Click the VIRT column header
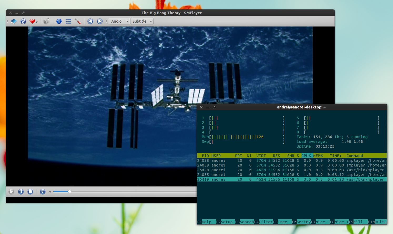 coord(261,156)
